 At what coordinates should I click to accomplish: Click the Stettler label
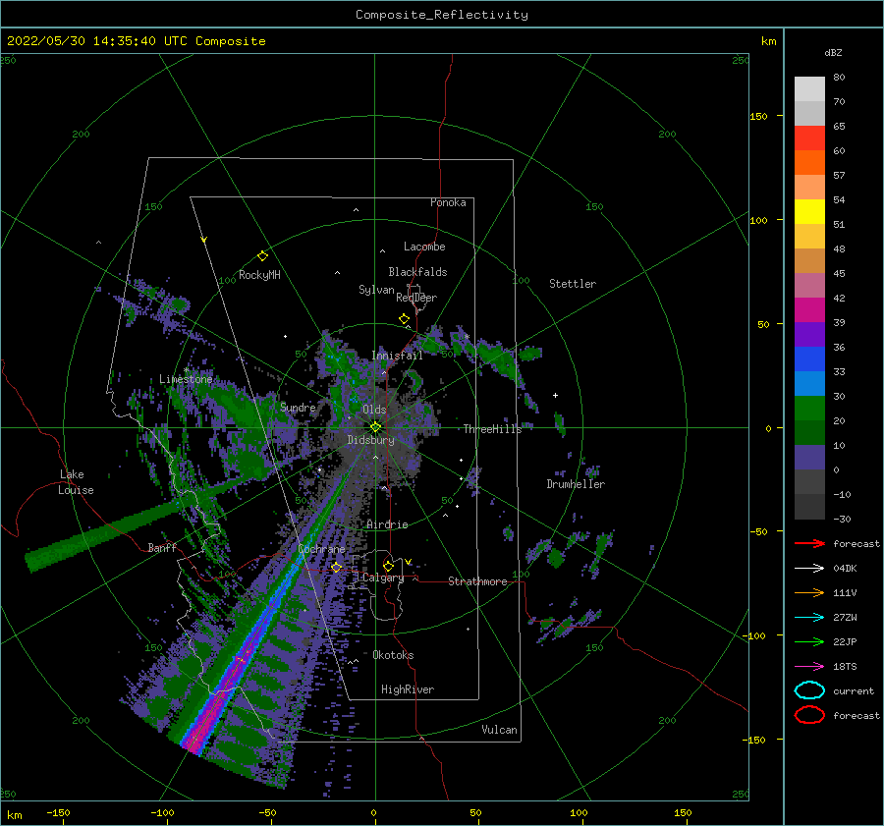[573, 284]
